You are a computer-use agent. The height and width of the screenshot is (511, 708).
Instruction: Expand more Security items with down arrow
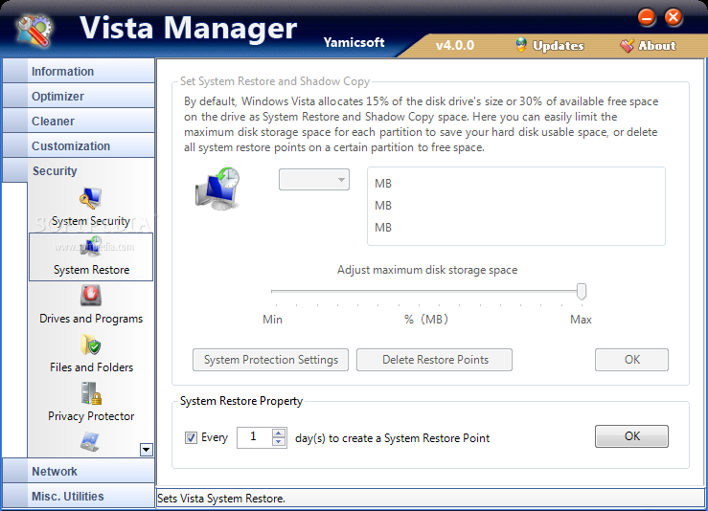pyautogui.click(x=147, y=450)
